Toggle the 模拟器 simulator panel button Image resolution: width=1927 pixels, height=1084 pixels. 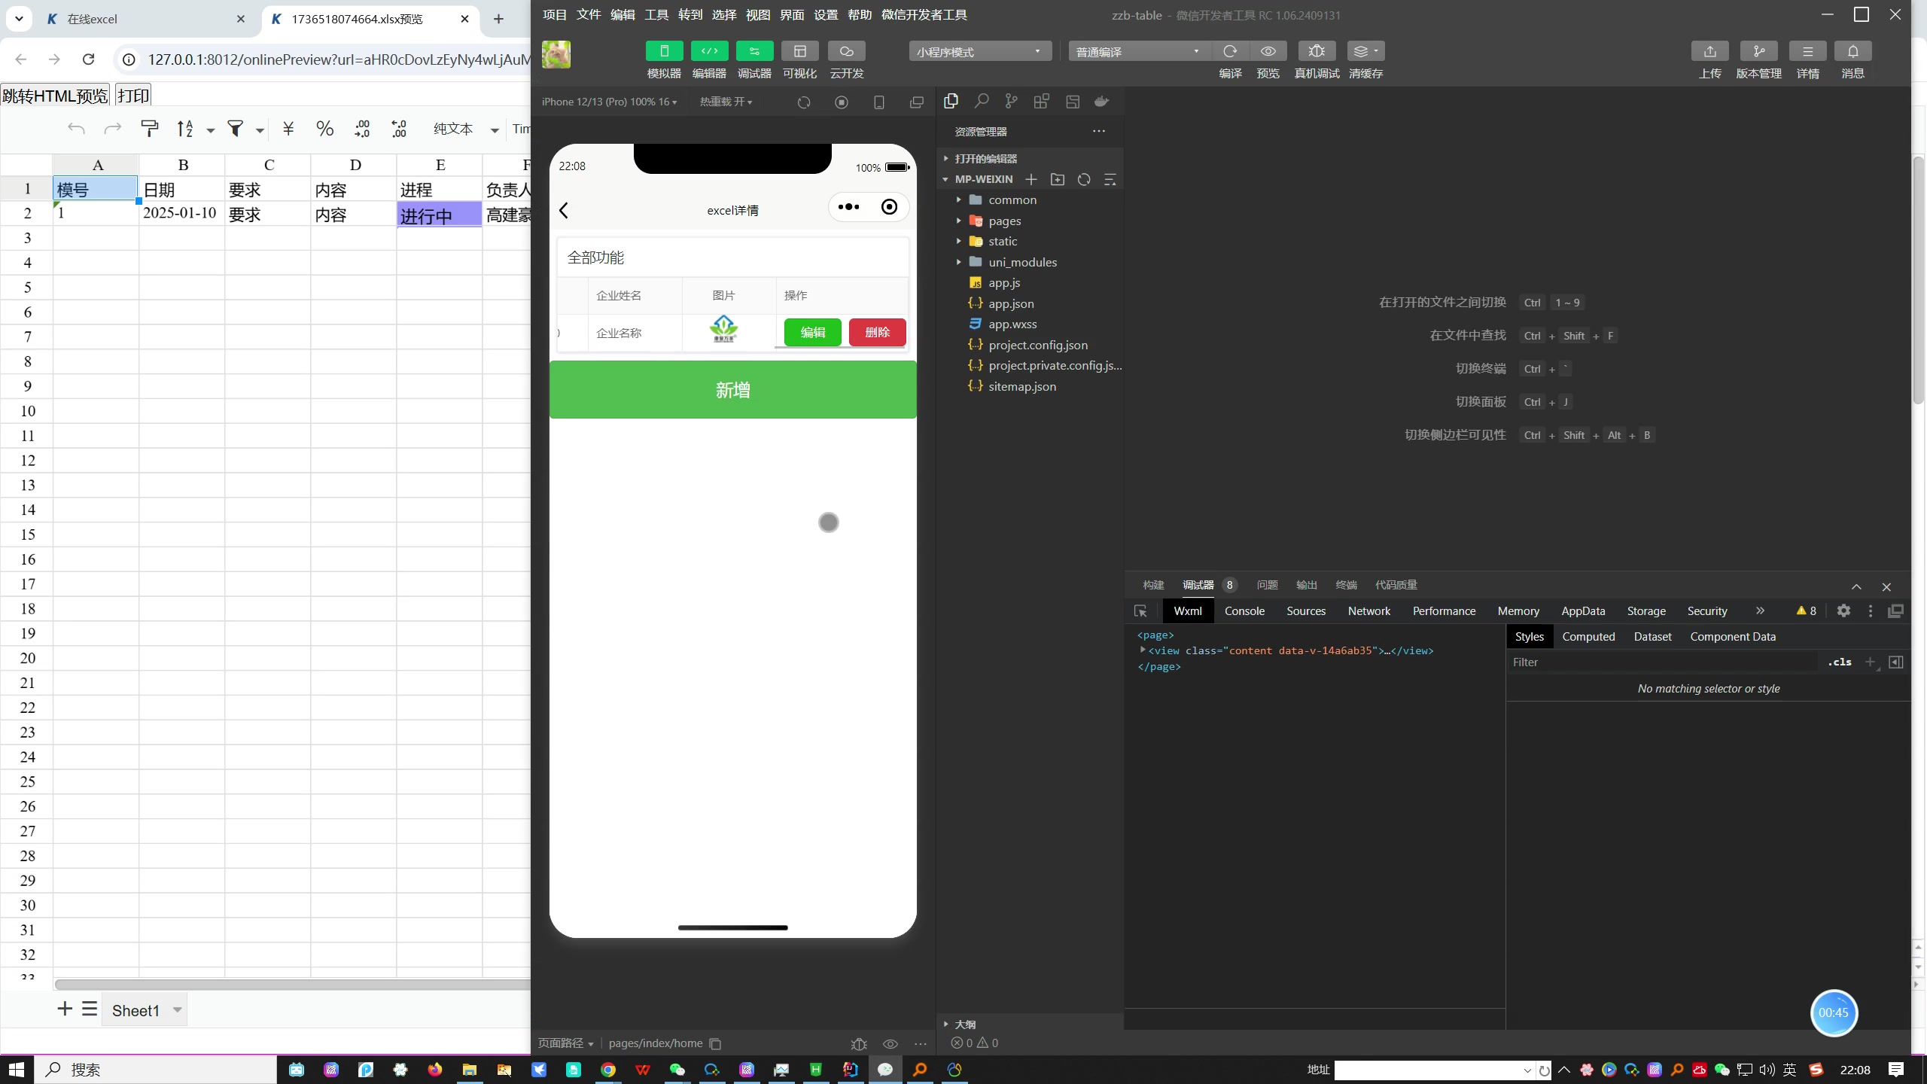[664, 51]
